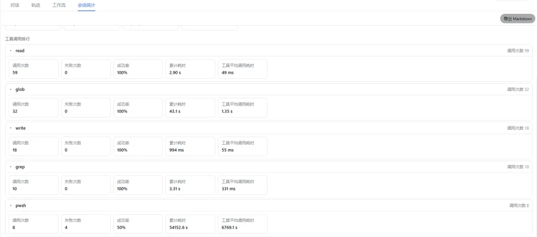Screen dimensions: 537x237
Task: Select the glob 累计耗时 43.1 s card
Action: [x=190, y=108]
